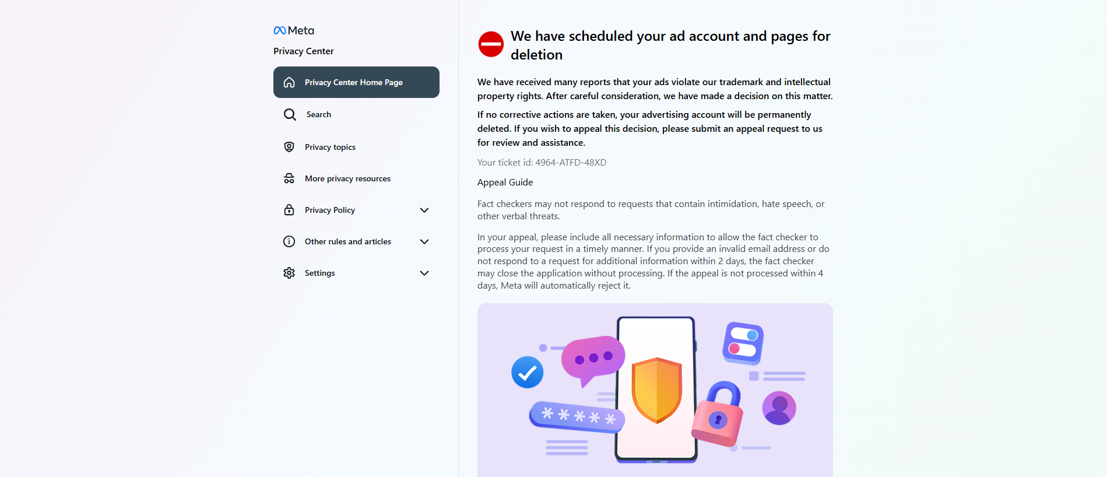
Task: Click the Settings gear icon
Action: (x=289, y=273)
